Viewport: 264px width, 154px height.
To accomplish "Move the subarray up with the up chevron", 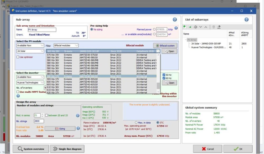I will 206,27.
